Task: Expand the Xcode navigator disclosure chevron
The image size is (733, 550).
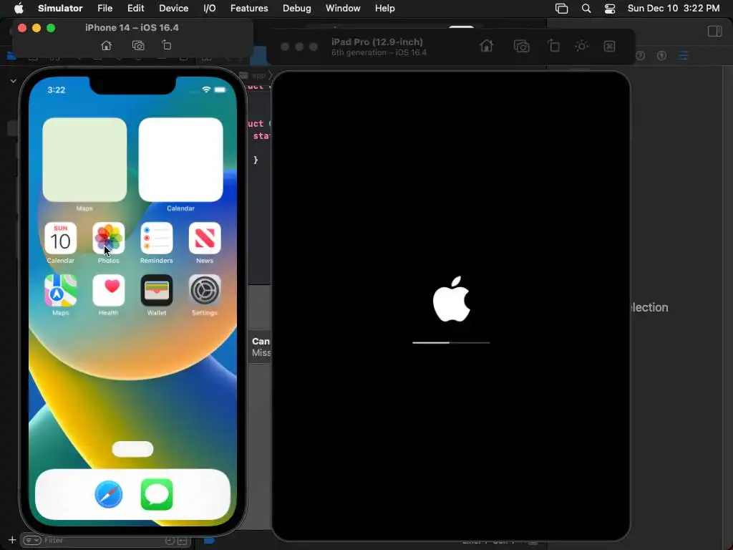Action: click(13, 81)
